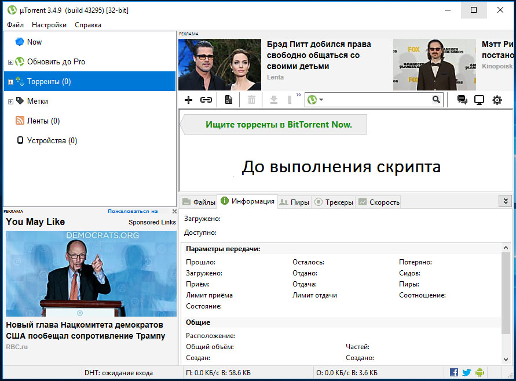The image size is (516, 381).
Task: Switch to the Скорость tab
Action: point(378,202)
